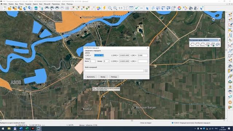This screenshot has height=131, width=233.
Task: Click the zoom in magnifier icon
Action: [x=115, y=8]
